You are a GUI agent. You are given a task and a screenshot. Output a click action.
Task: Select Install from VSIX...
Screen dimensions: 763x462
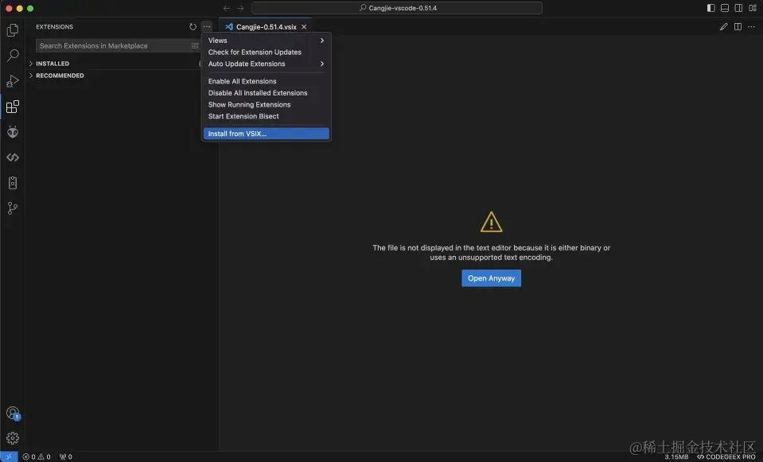[267, 134]
